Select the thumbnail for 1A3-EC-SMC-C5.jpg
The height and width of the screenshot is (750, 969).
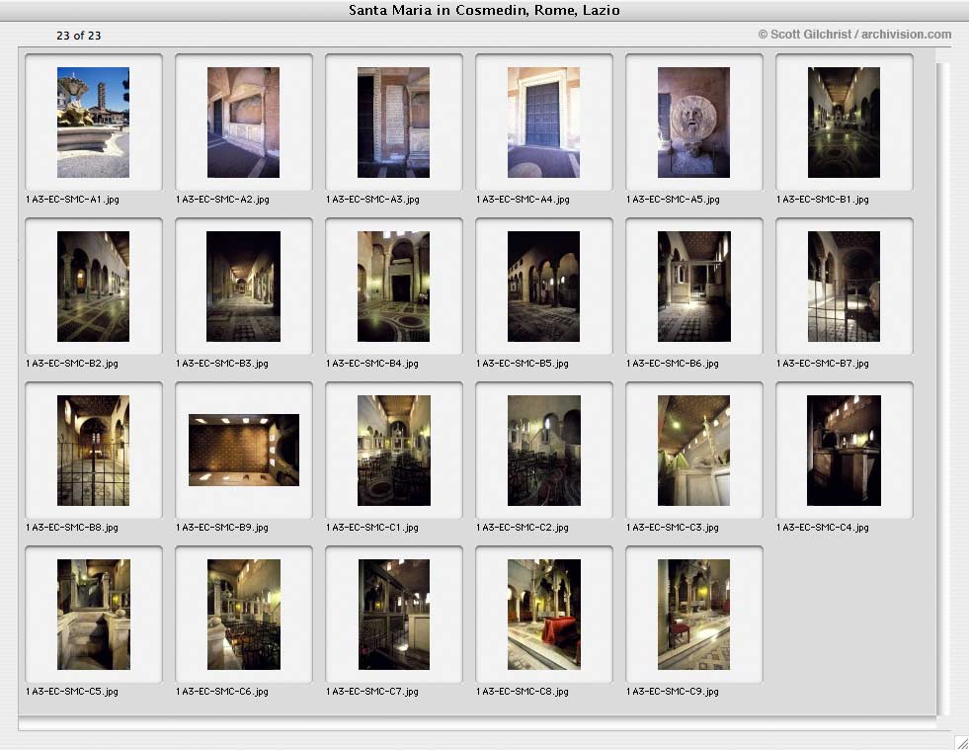point(94,615)
